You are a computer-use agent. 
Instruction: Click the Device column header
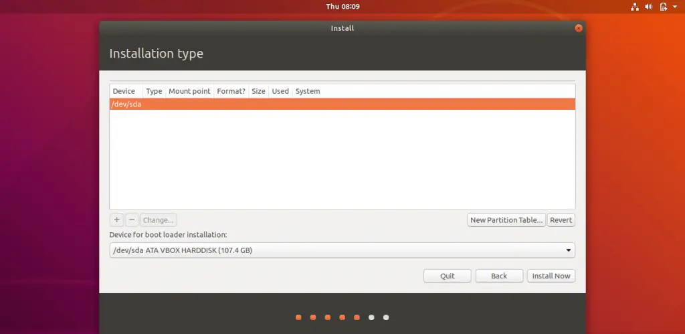point(126,91)
